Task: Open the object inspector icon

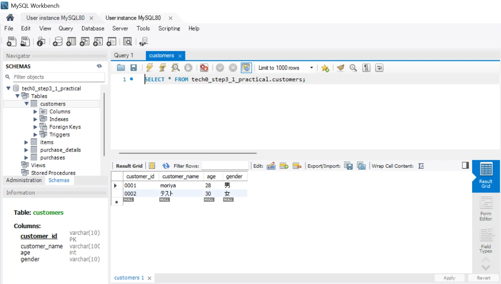Action: [41, 42]
